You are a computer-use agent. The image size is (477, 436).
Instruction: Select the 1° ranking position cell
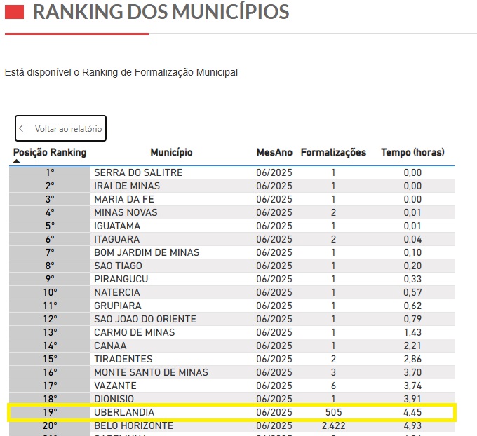(x=50, y=172)
